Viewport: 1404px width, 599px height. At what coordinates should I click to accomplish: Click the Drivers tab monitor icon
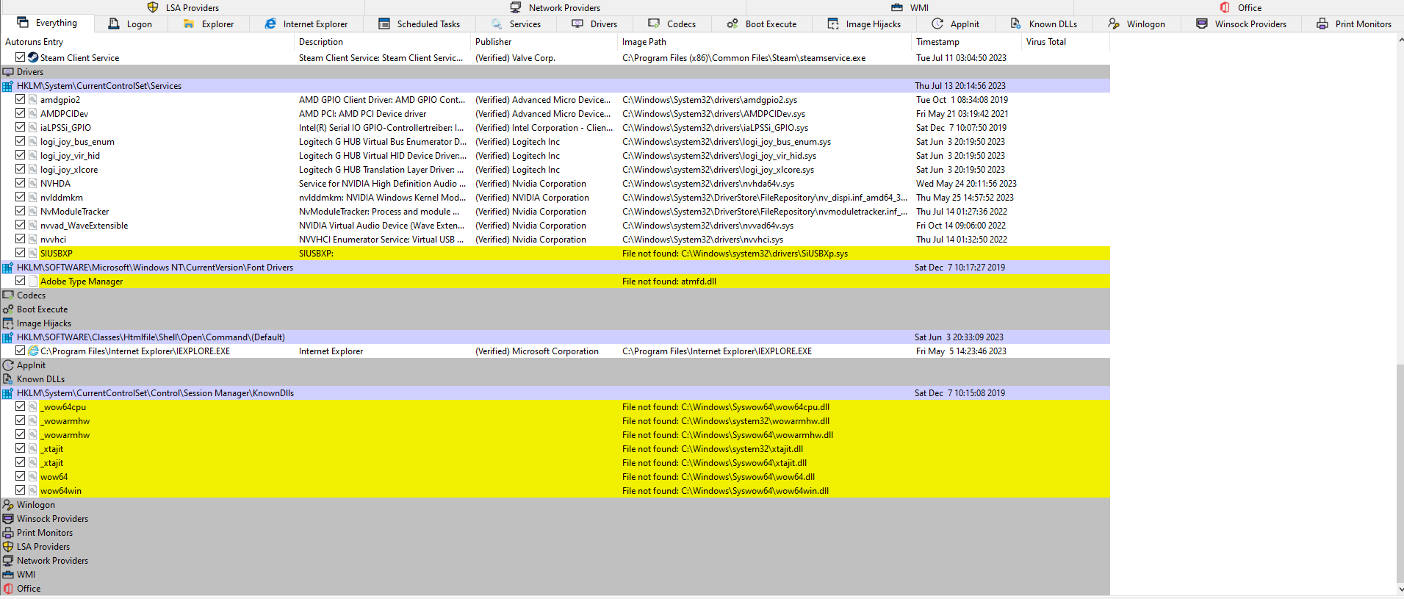pyautogui.click(x=577, y=24)
